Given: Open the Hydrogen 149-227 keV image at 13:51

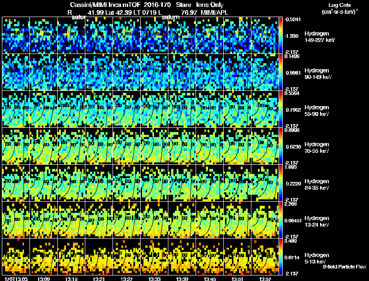Looking at the screenshot, I should click(x=237, y=36).
